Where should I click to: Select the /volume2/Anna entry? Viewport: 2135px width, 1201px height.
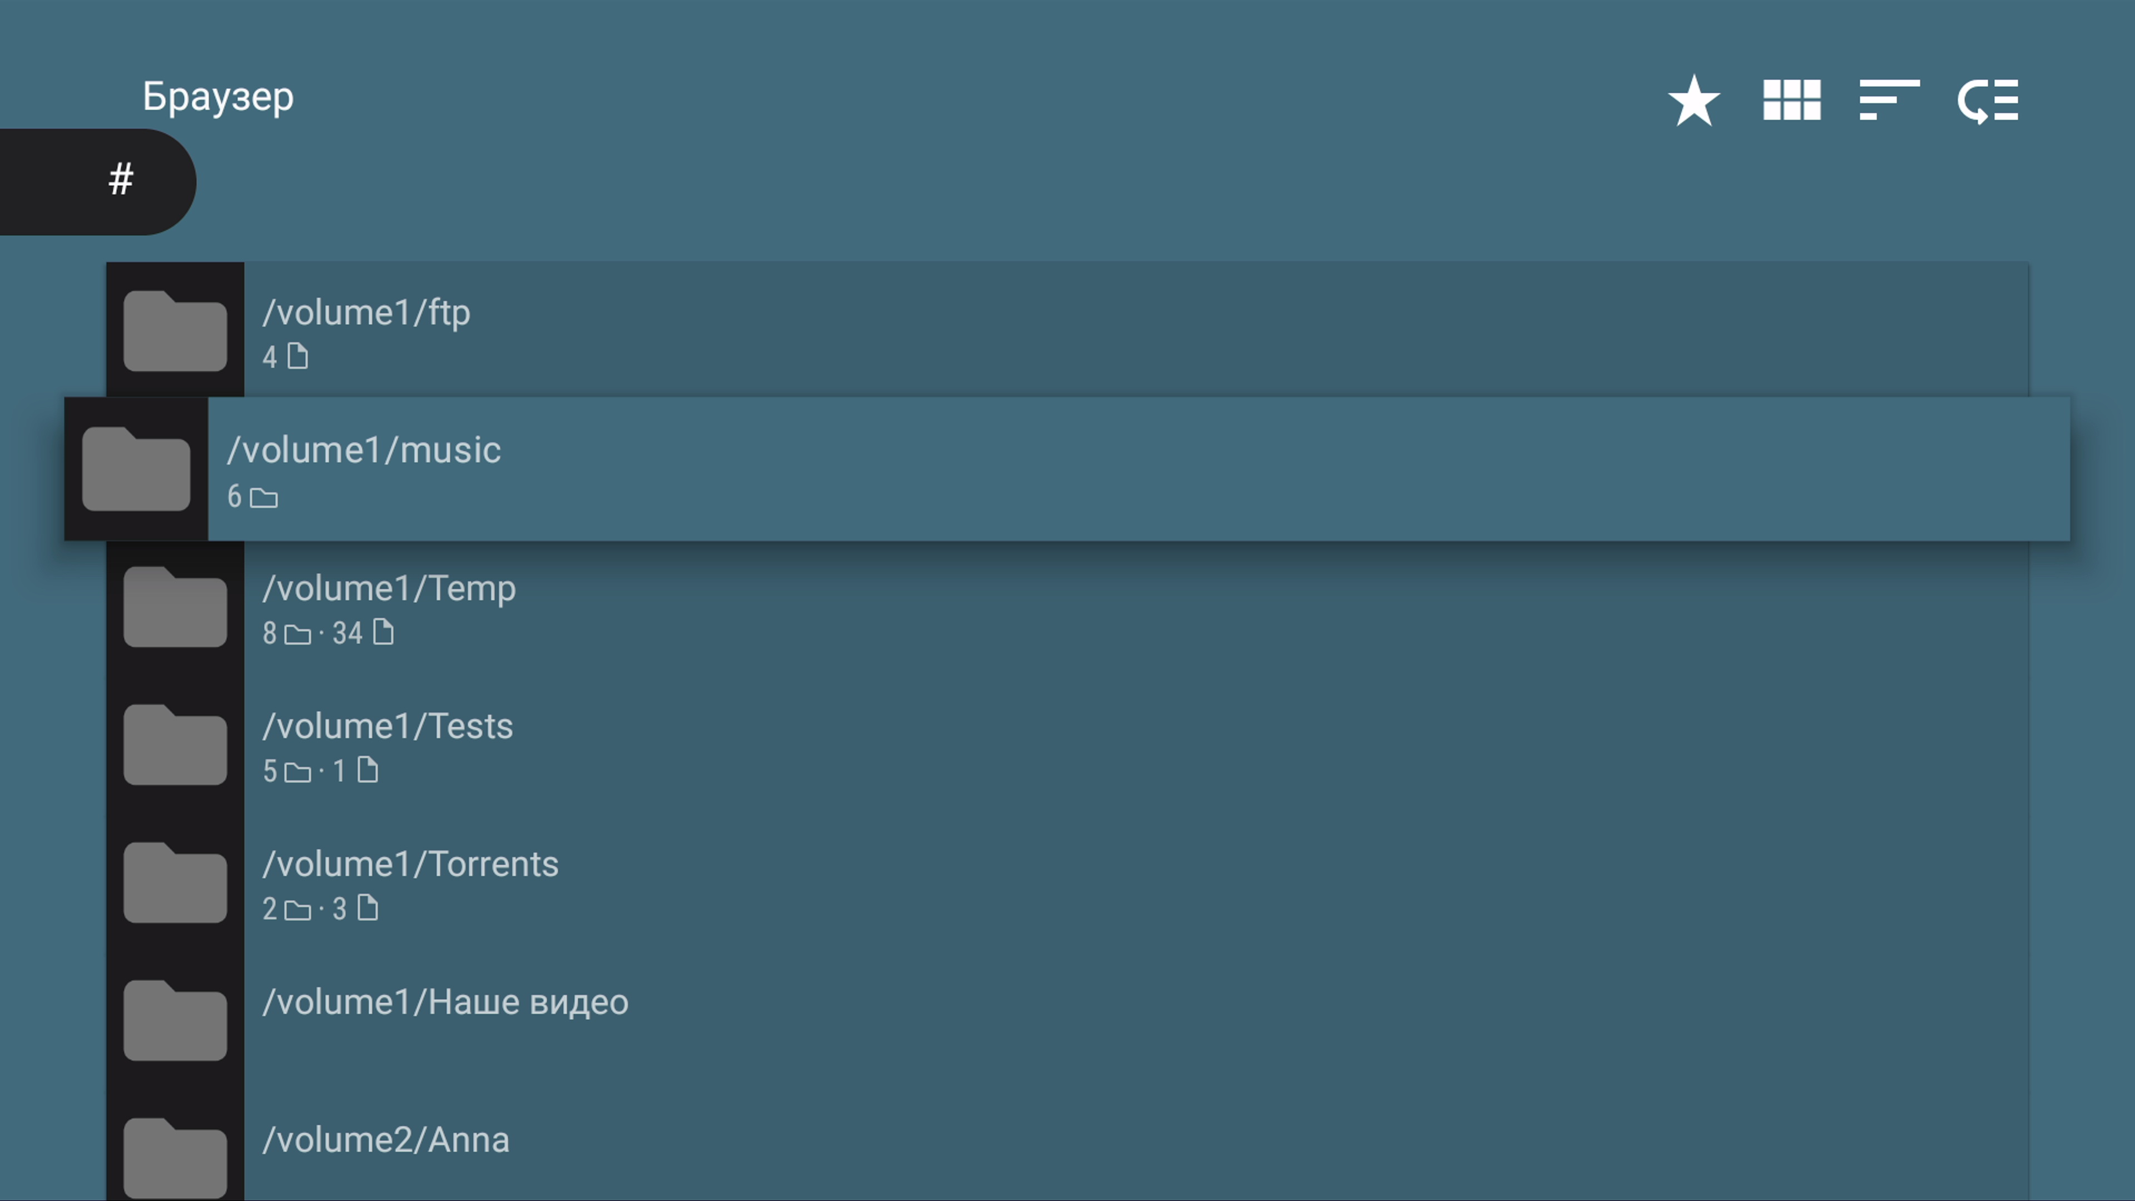[x=385, y=1140]
